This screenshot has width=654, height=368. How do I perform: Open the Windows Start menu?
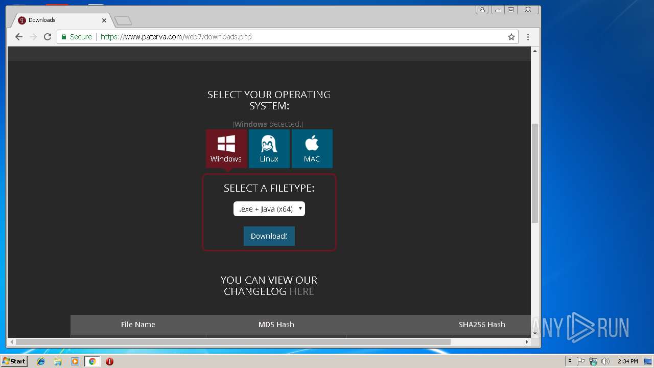(14, 361)
